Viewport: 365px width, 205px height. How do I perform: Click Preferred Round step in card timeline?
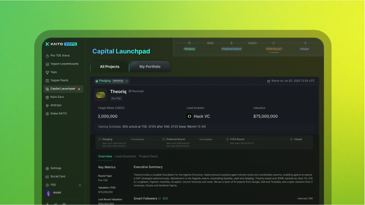175,139
